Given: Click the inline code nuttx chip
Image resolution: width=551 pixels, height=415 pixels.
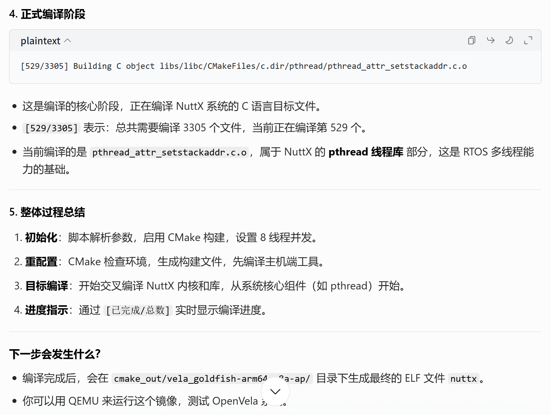Looking at the screenshot, I should pos(464,379).
